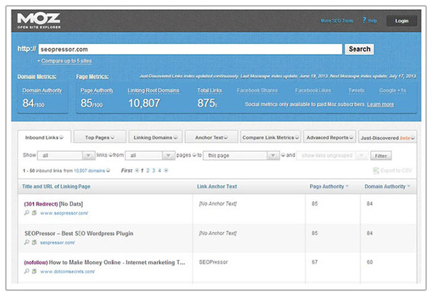Click info icon before 'and' label
The height and width of the screenshot is (296, 432).
pos(283,155)
